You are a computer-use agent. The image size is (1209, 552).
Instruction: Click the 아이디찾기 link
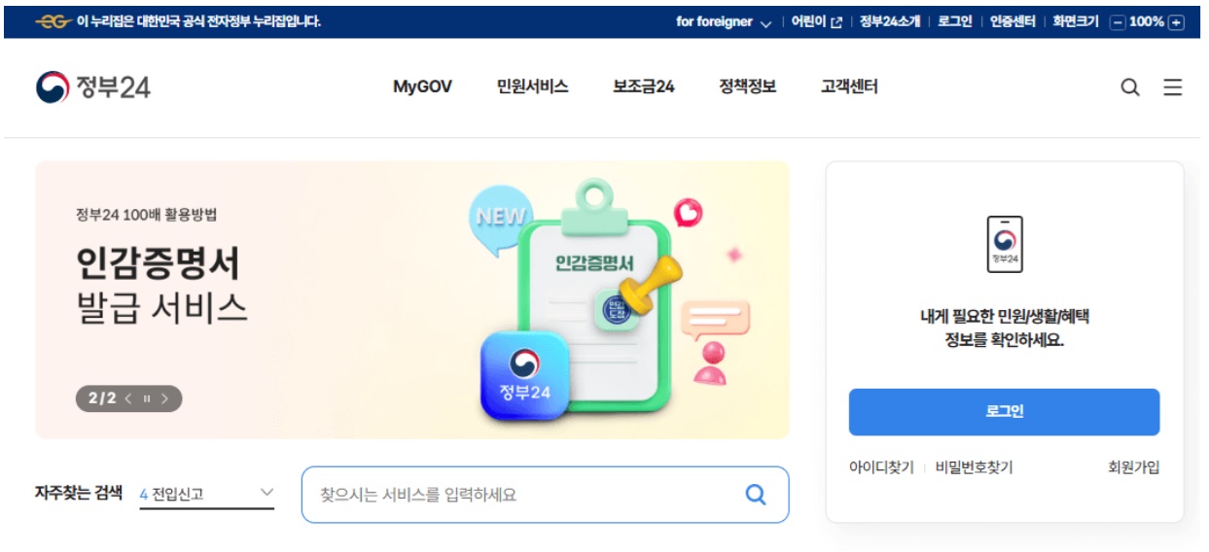point(881,467)
